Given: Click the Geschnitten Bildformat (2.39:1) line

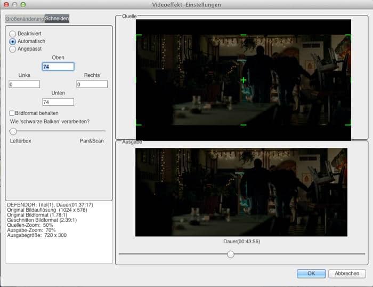Looking at the screenshot, I should coord(42,220).
